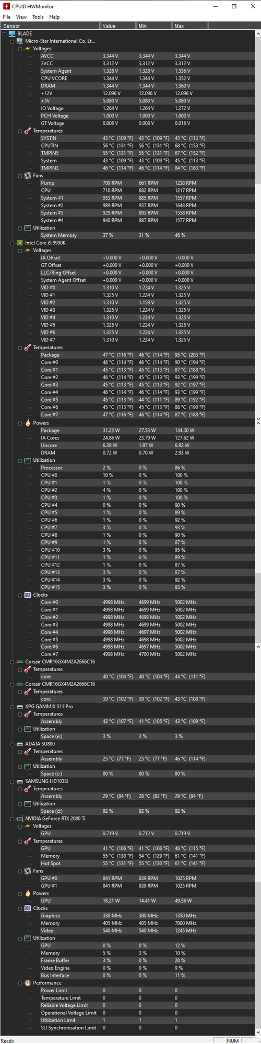Image resolution: width=261 pixels, height=1044 pixels.
Task: Click the SAMSUNG HD103SJ drive icon
Action: 20,781
